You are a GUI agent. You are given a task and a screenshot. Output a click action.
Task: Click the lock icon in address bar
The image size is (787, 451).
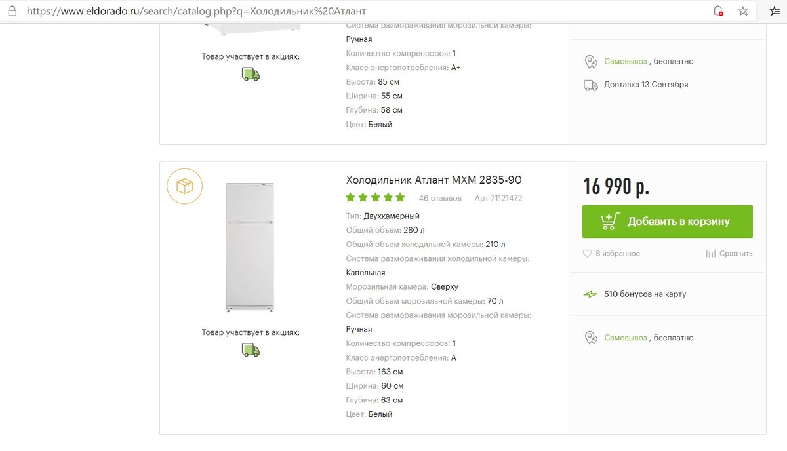[12, 11]
